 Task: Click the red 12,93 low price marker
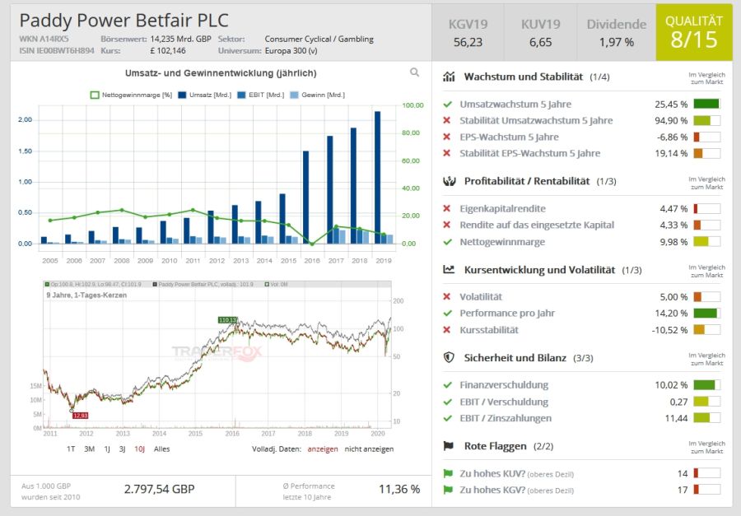pos(81,416)
